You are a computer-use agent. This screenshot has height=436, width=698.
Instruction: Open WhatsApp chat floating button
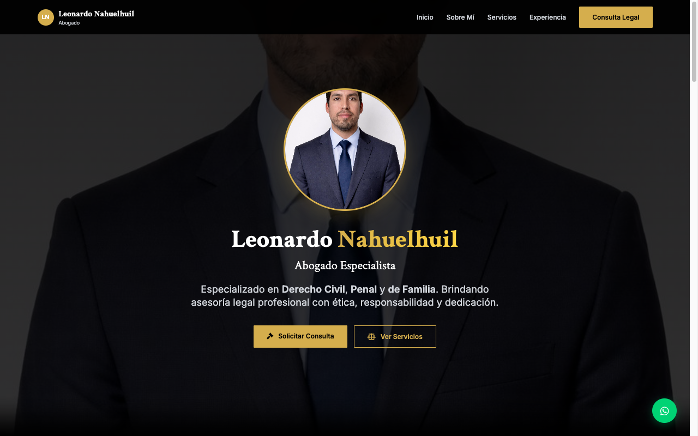(664, 411)
